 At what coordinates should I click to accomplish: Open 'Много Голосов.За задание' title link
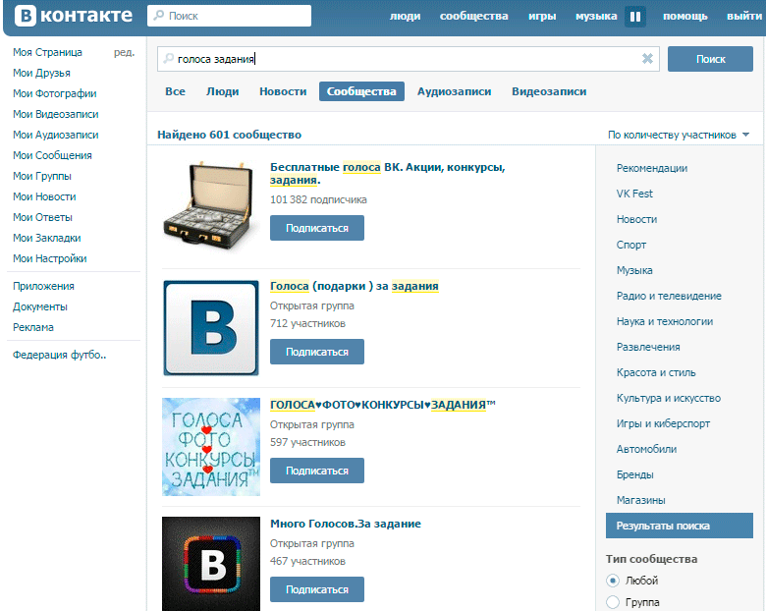pyautogui.click(x=346, y=524)
